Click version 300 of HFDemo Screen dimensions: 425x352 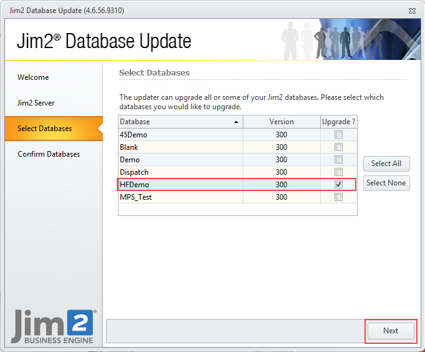(281, 185)
